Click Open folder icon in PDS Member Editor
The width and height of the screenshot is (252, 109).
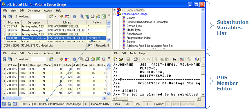(121, 59)
